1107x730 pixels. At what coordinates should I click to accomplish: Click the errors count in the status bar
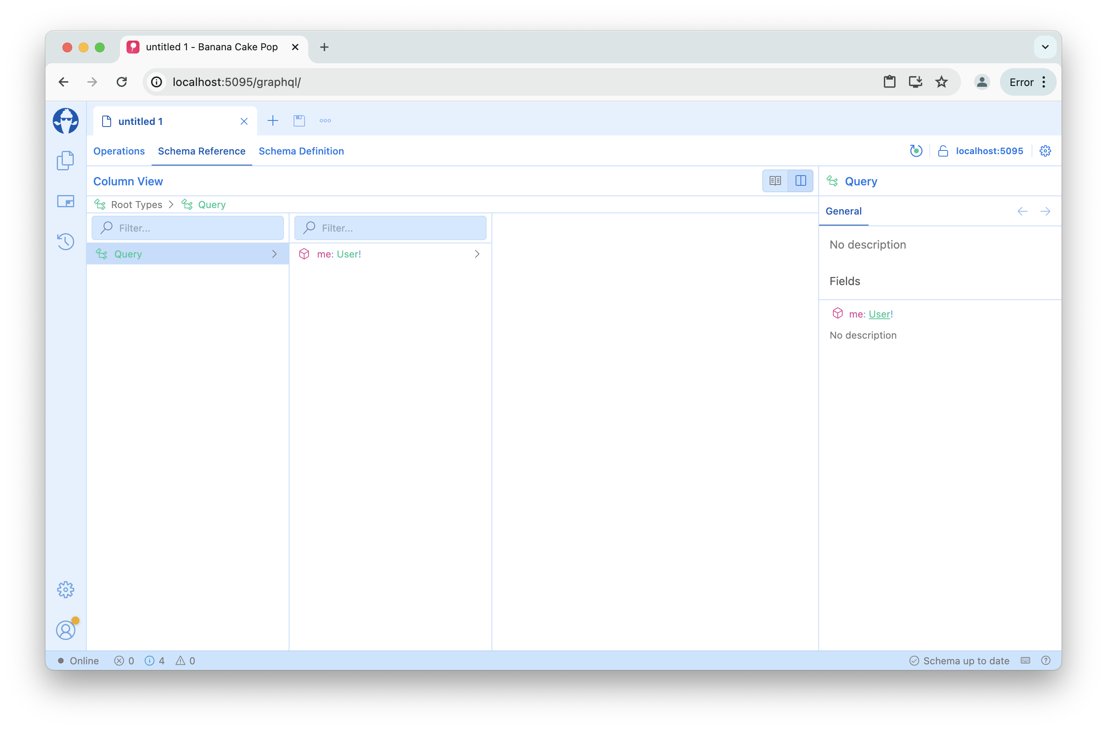124,661
